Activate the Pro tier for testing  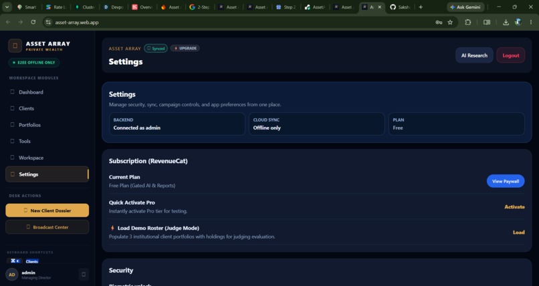click(514, 206)
